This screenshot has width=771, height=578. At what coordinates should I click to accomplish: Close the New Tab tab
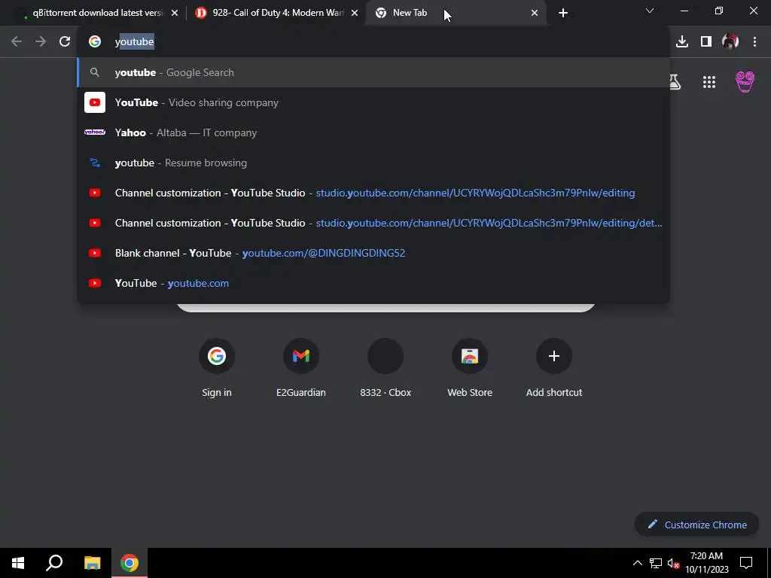(x=535, y=13)
